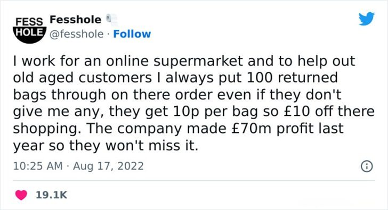The image size is (388, 210).
Task: Click the '£70m' figure in the tweet
Action: [x=252, y=128]
